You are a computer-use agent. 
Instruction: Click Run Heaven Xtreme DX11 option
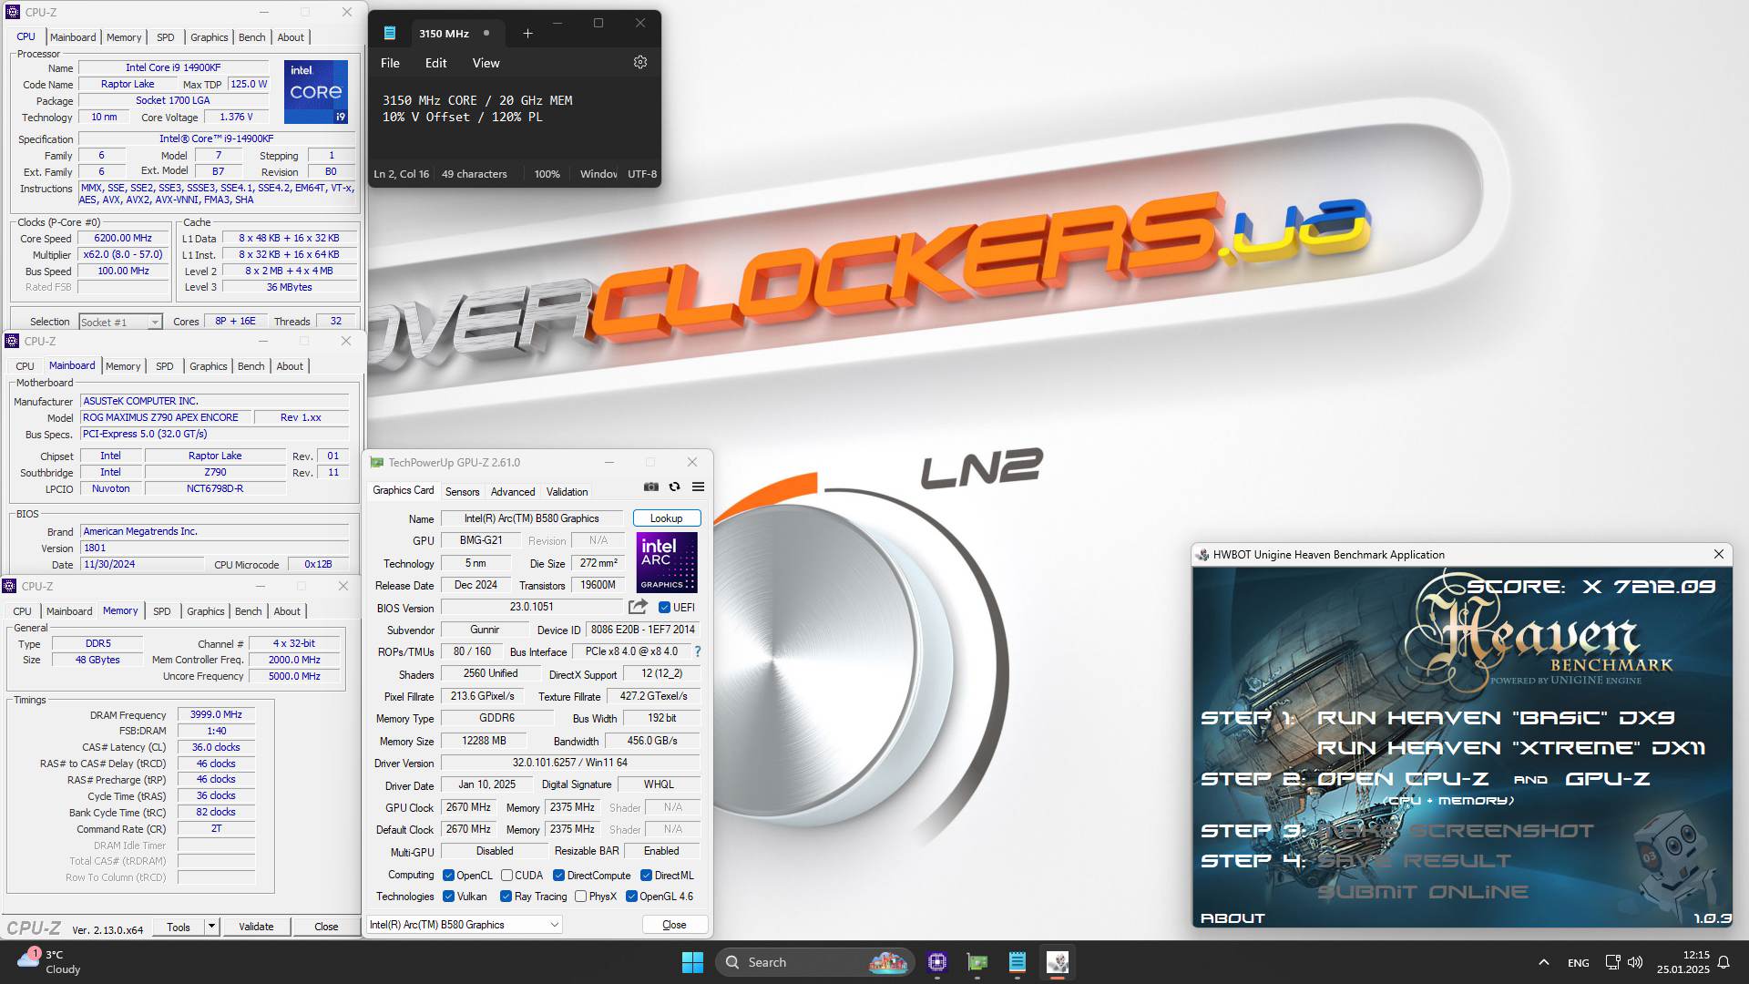click(1511, 748)
